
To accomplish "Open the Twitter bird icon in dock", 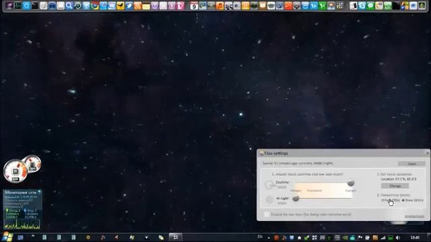I will click(129, 6).
